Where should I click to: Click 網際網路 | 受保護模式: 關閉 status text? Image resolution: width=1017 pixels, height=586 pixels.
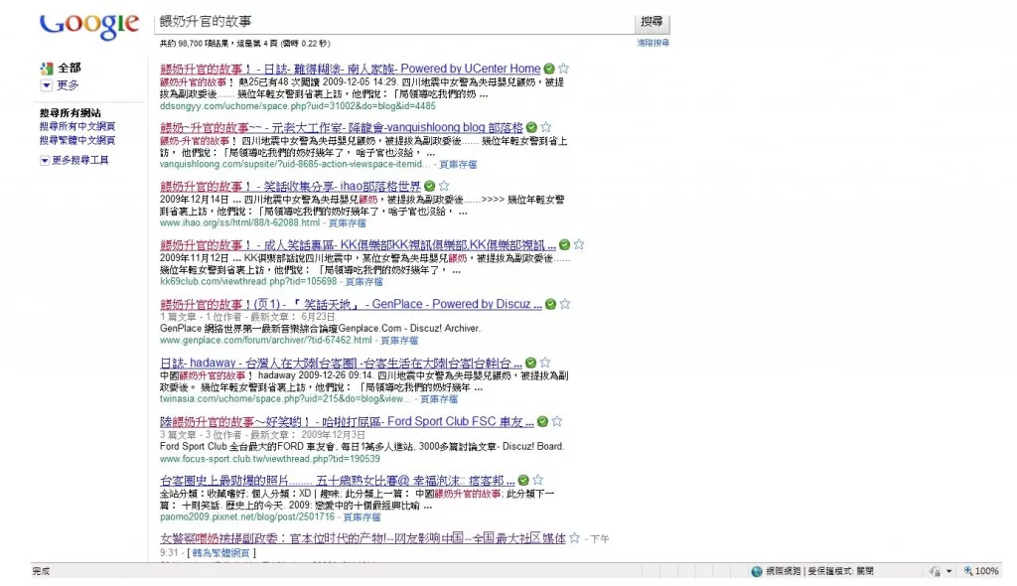(x=819, y=571)
